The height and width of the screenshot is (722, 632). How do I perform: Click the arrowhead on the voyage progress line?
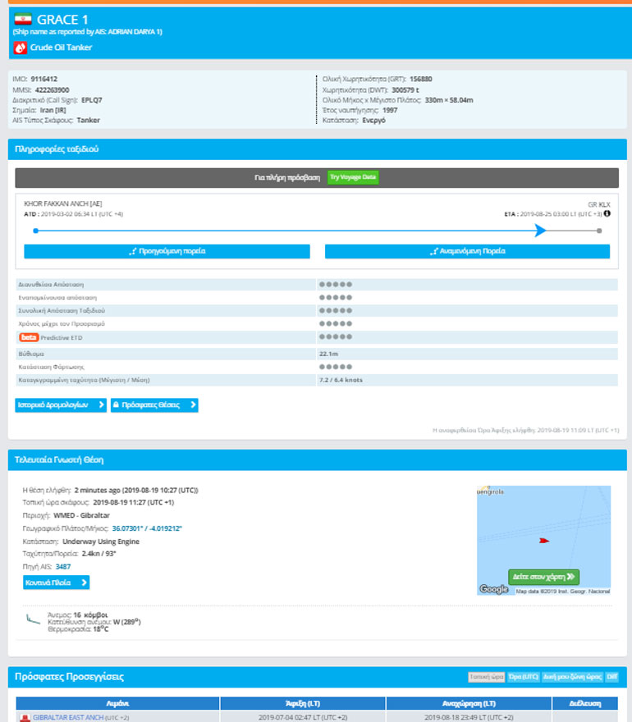[x=539, y=231]
